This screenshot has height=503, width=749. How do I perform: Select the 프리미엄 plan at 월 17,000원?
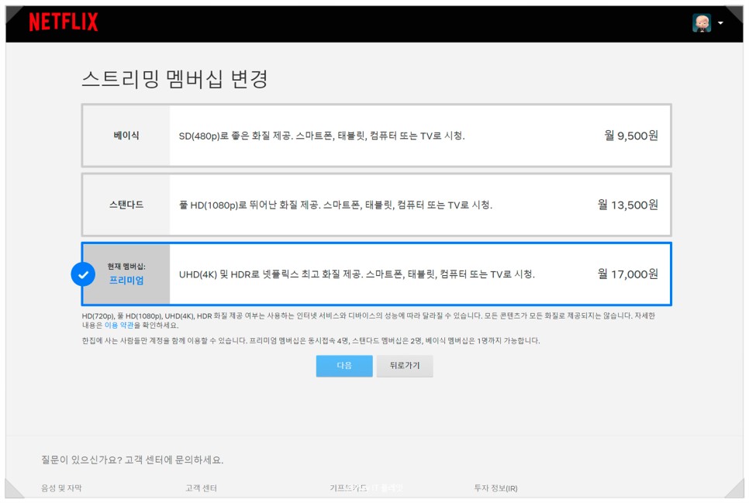[376, 274]
